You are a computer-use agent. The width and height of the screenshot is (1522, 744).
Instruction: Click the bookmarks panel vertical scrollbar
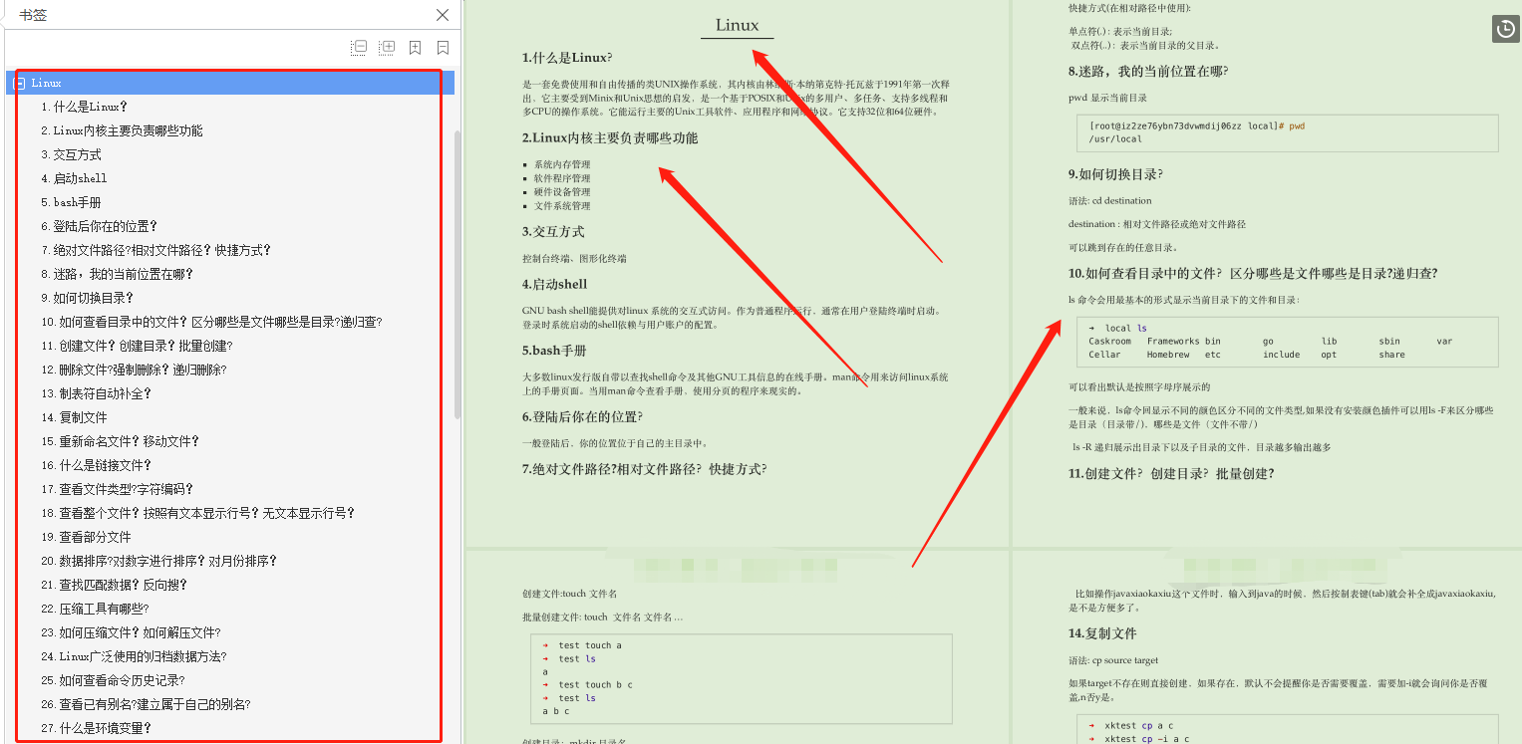coord(457,274)
